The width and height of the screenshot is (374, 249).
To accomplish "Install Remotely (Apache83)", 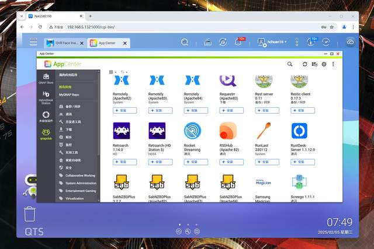I will [160, 110].
